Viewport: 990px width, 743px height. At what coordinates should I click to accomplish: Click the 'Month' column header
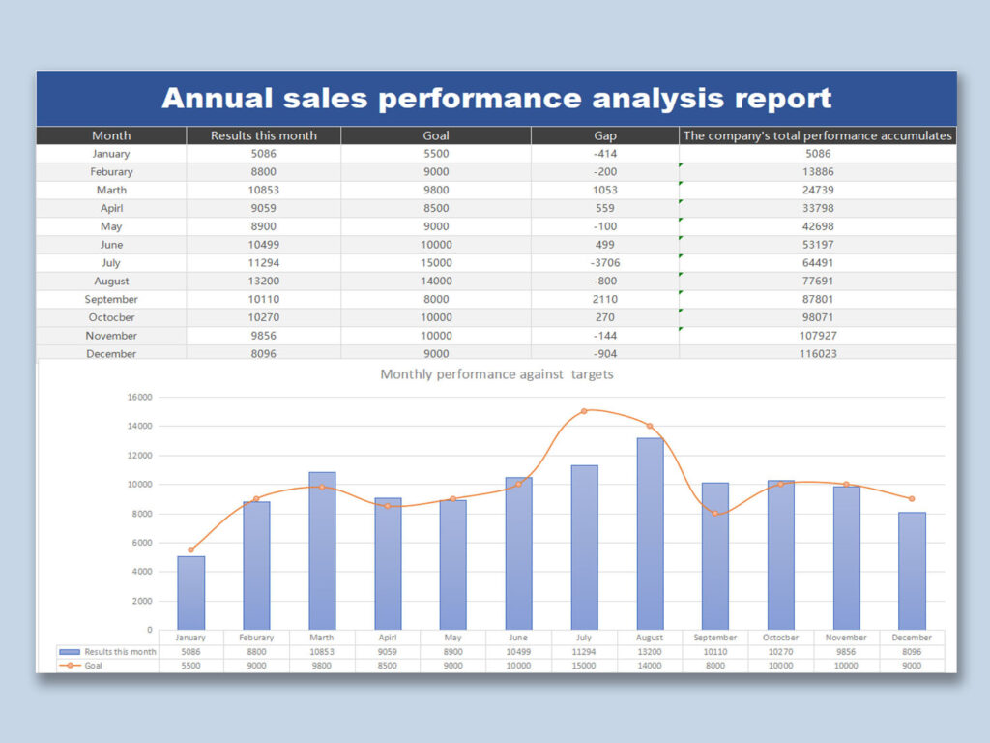click(111, 135)
